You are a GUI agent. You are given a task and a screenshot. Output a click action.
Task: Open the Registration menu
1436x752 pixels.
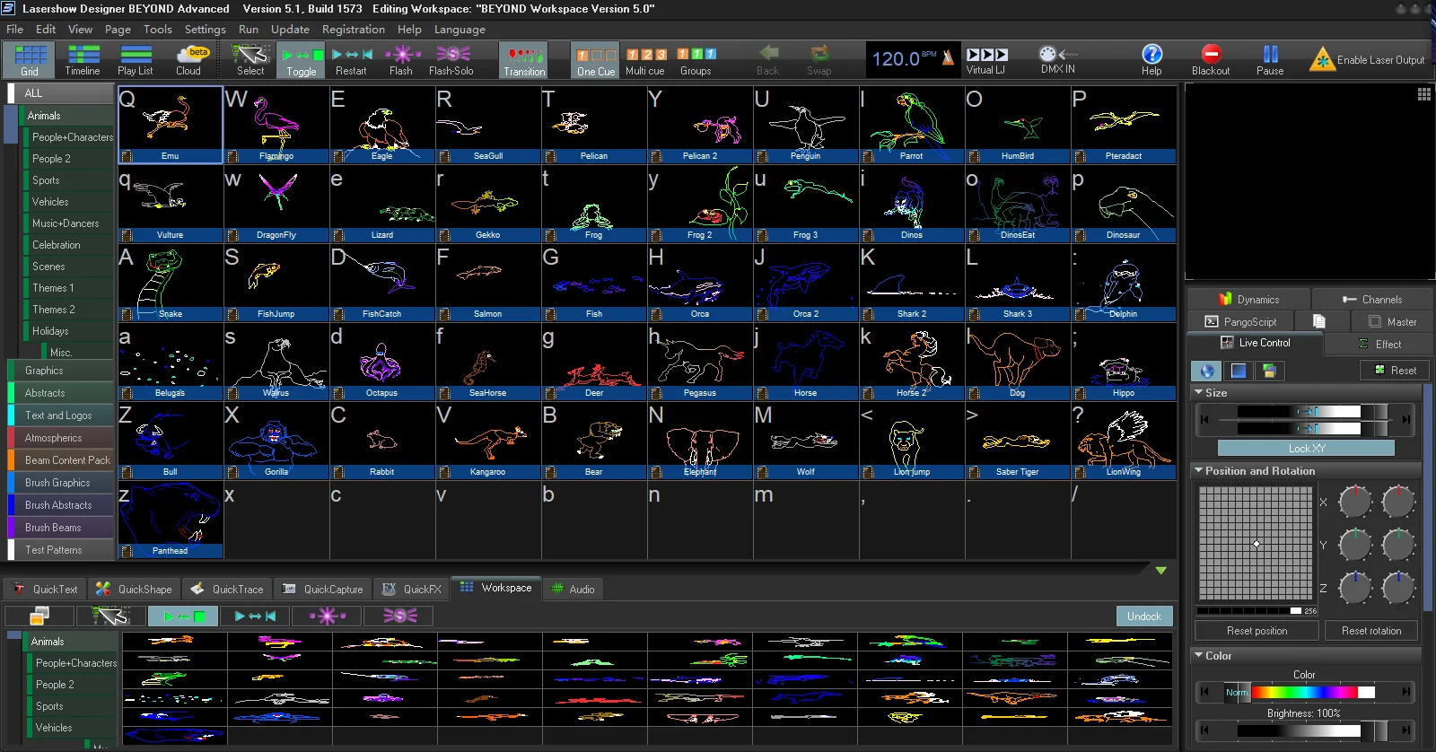tap(354, 29)
